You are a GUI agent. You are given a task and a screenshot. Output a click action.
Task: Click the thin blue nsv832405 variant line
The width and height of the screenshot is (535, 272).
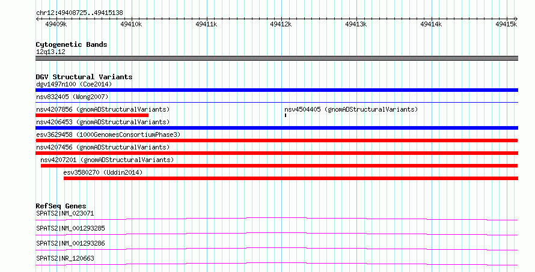tap(277, 102)
